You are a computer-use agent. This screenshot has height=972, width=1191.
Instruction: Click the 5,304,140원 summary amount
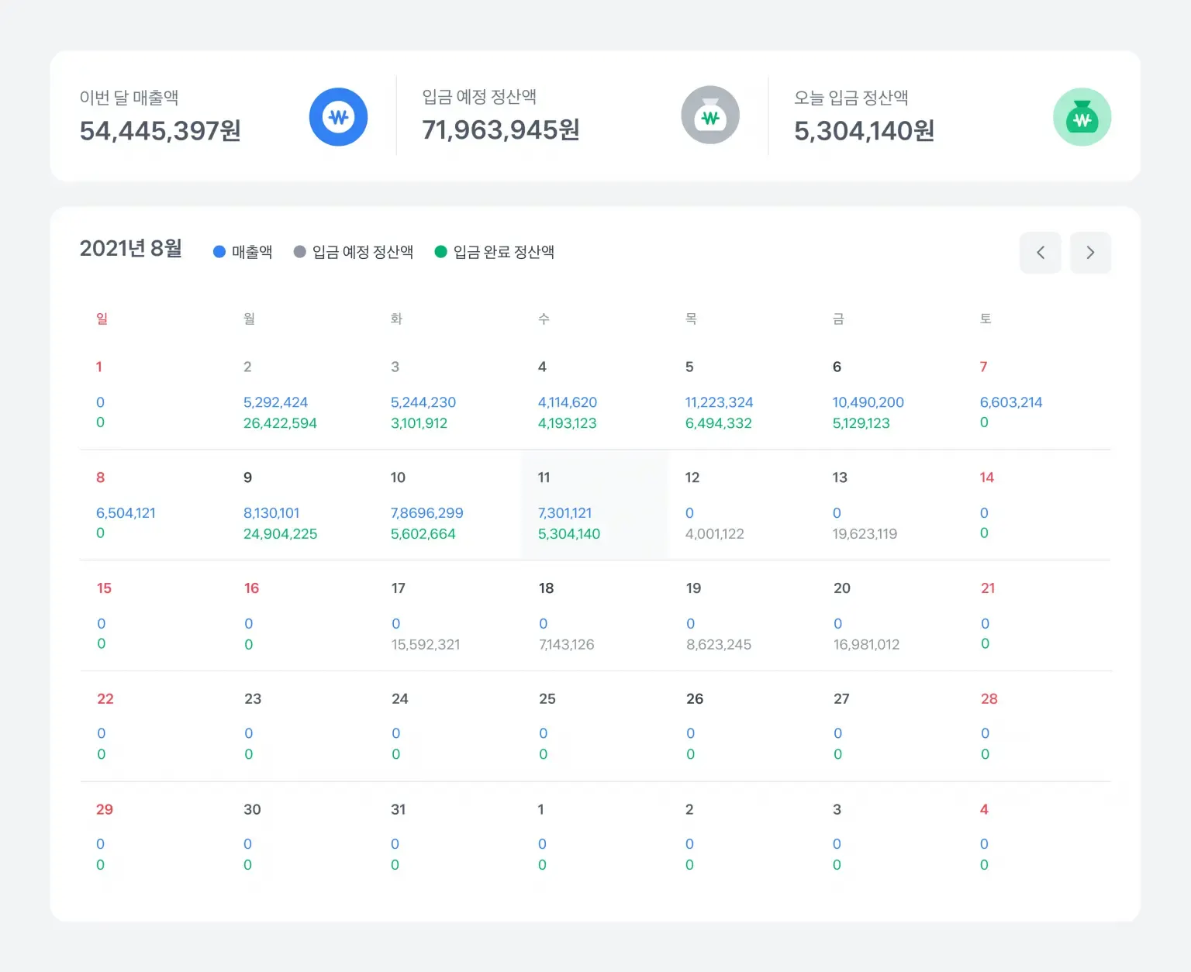click(x=865, y=131)
